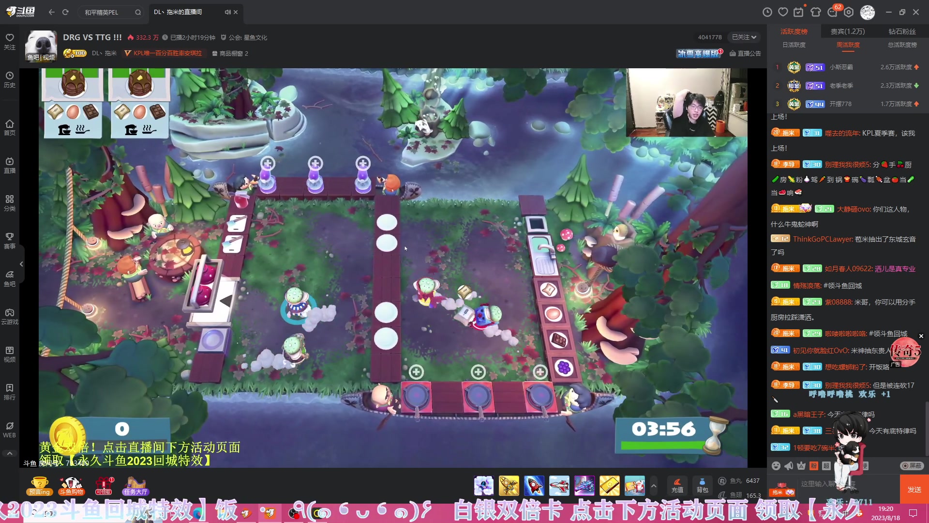Viewport: 929px width, 523px height.
Task: Switch to 活跃度榜 tab
Action: coord(794,31)
